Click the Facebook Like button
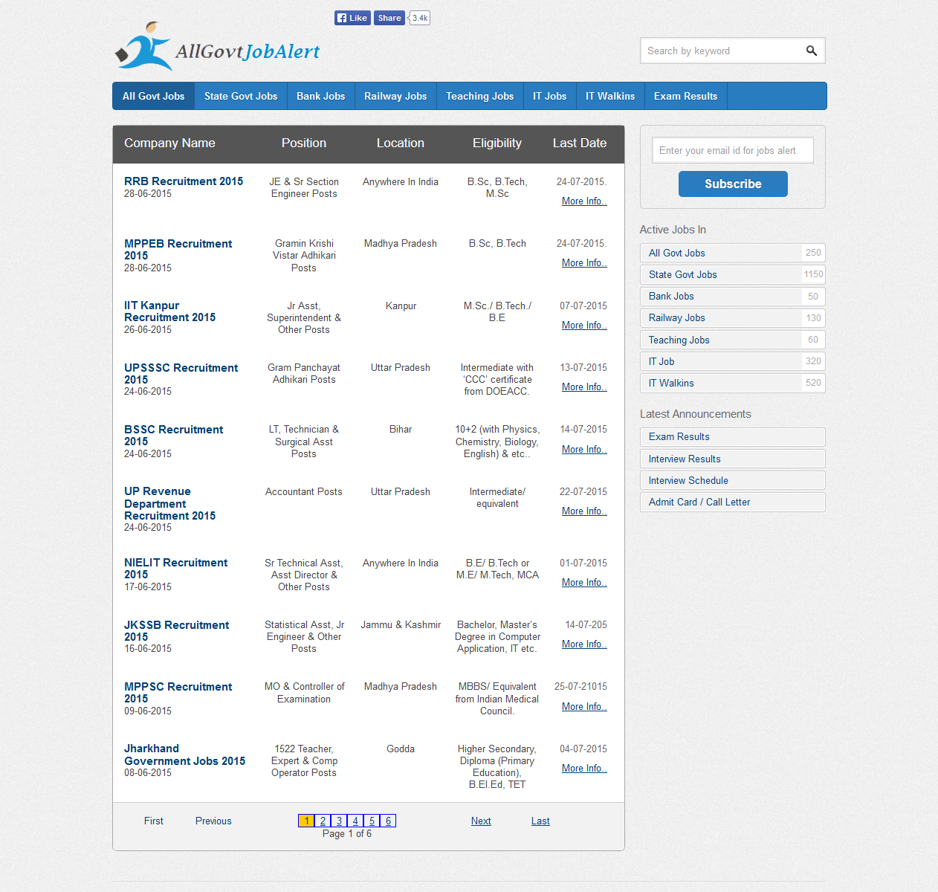The image size is (938, 892). click(352, 18)
